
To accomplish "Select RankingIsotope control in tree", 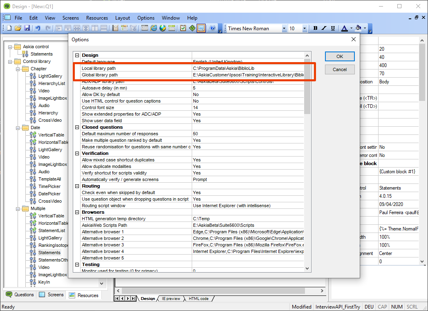I will point(53,245).
